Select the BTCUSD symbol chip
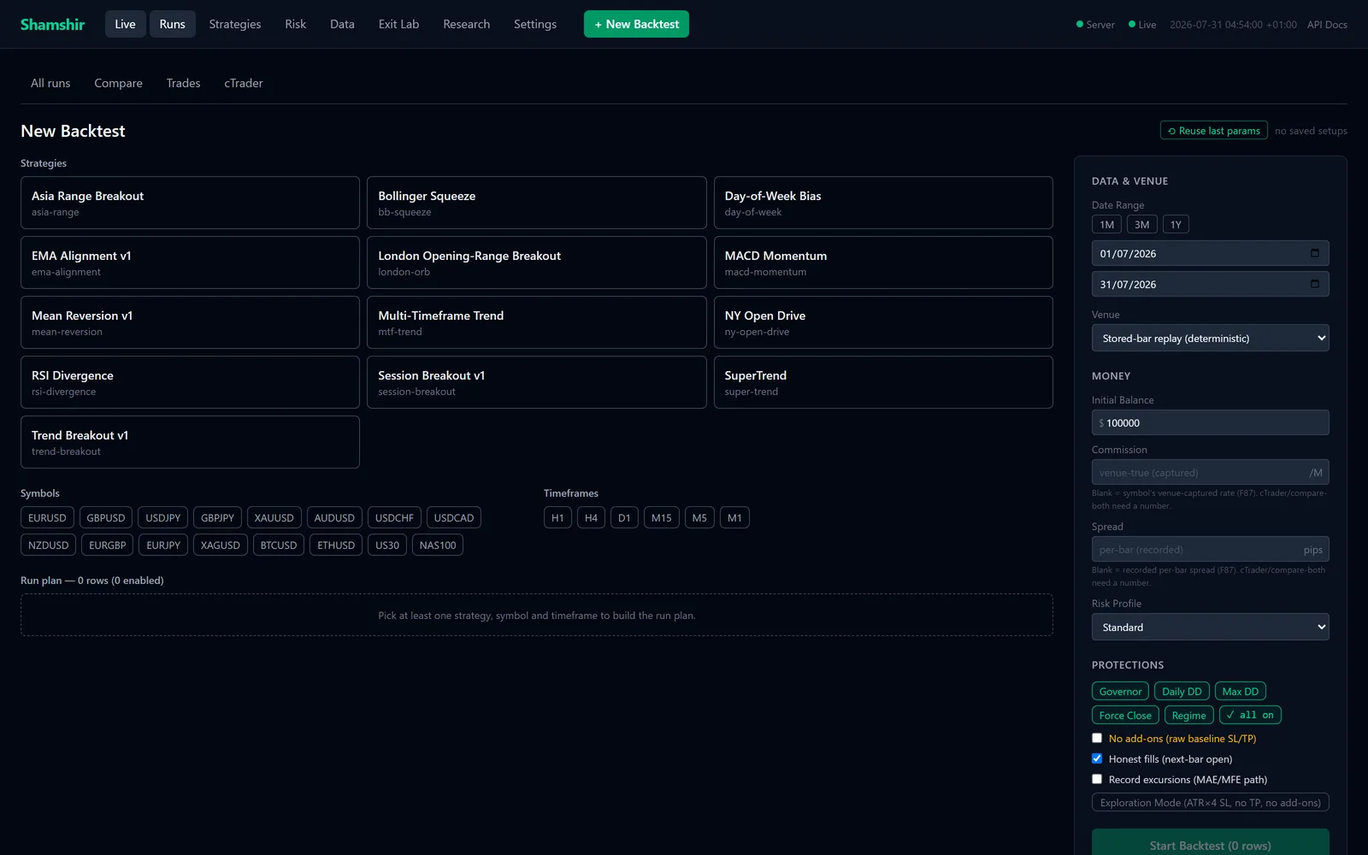The width and height of the screenshot is (1368, 855). point(279,545)
